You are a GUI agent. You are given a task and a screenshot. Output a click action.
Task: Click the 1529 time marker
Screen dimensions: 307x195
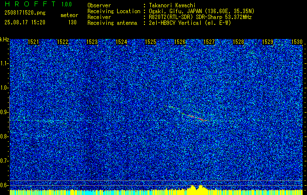coord(268,42)
